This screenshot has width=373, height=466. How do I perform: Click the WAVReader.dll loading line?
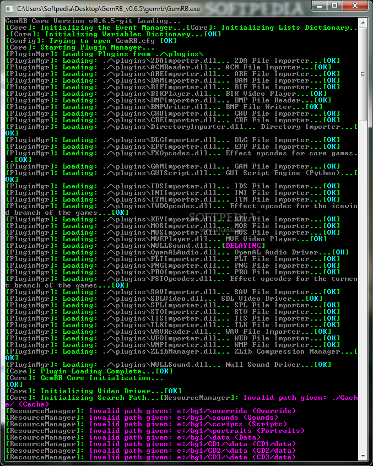(168, 332)
